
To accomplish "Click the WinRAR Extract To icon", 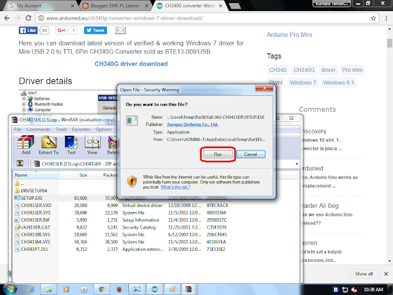I will [x=49, y=145].
